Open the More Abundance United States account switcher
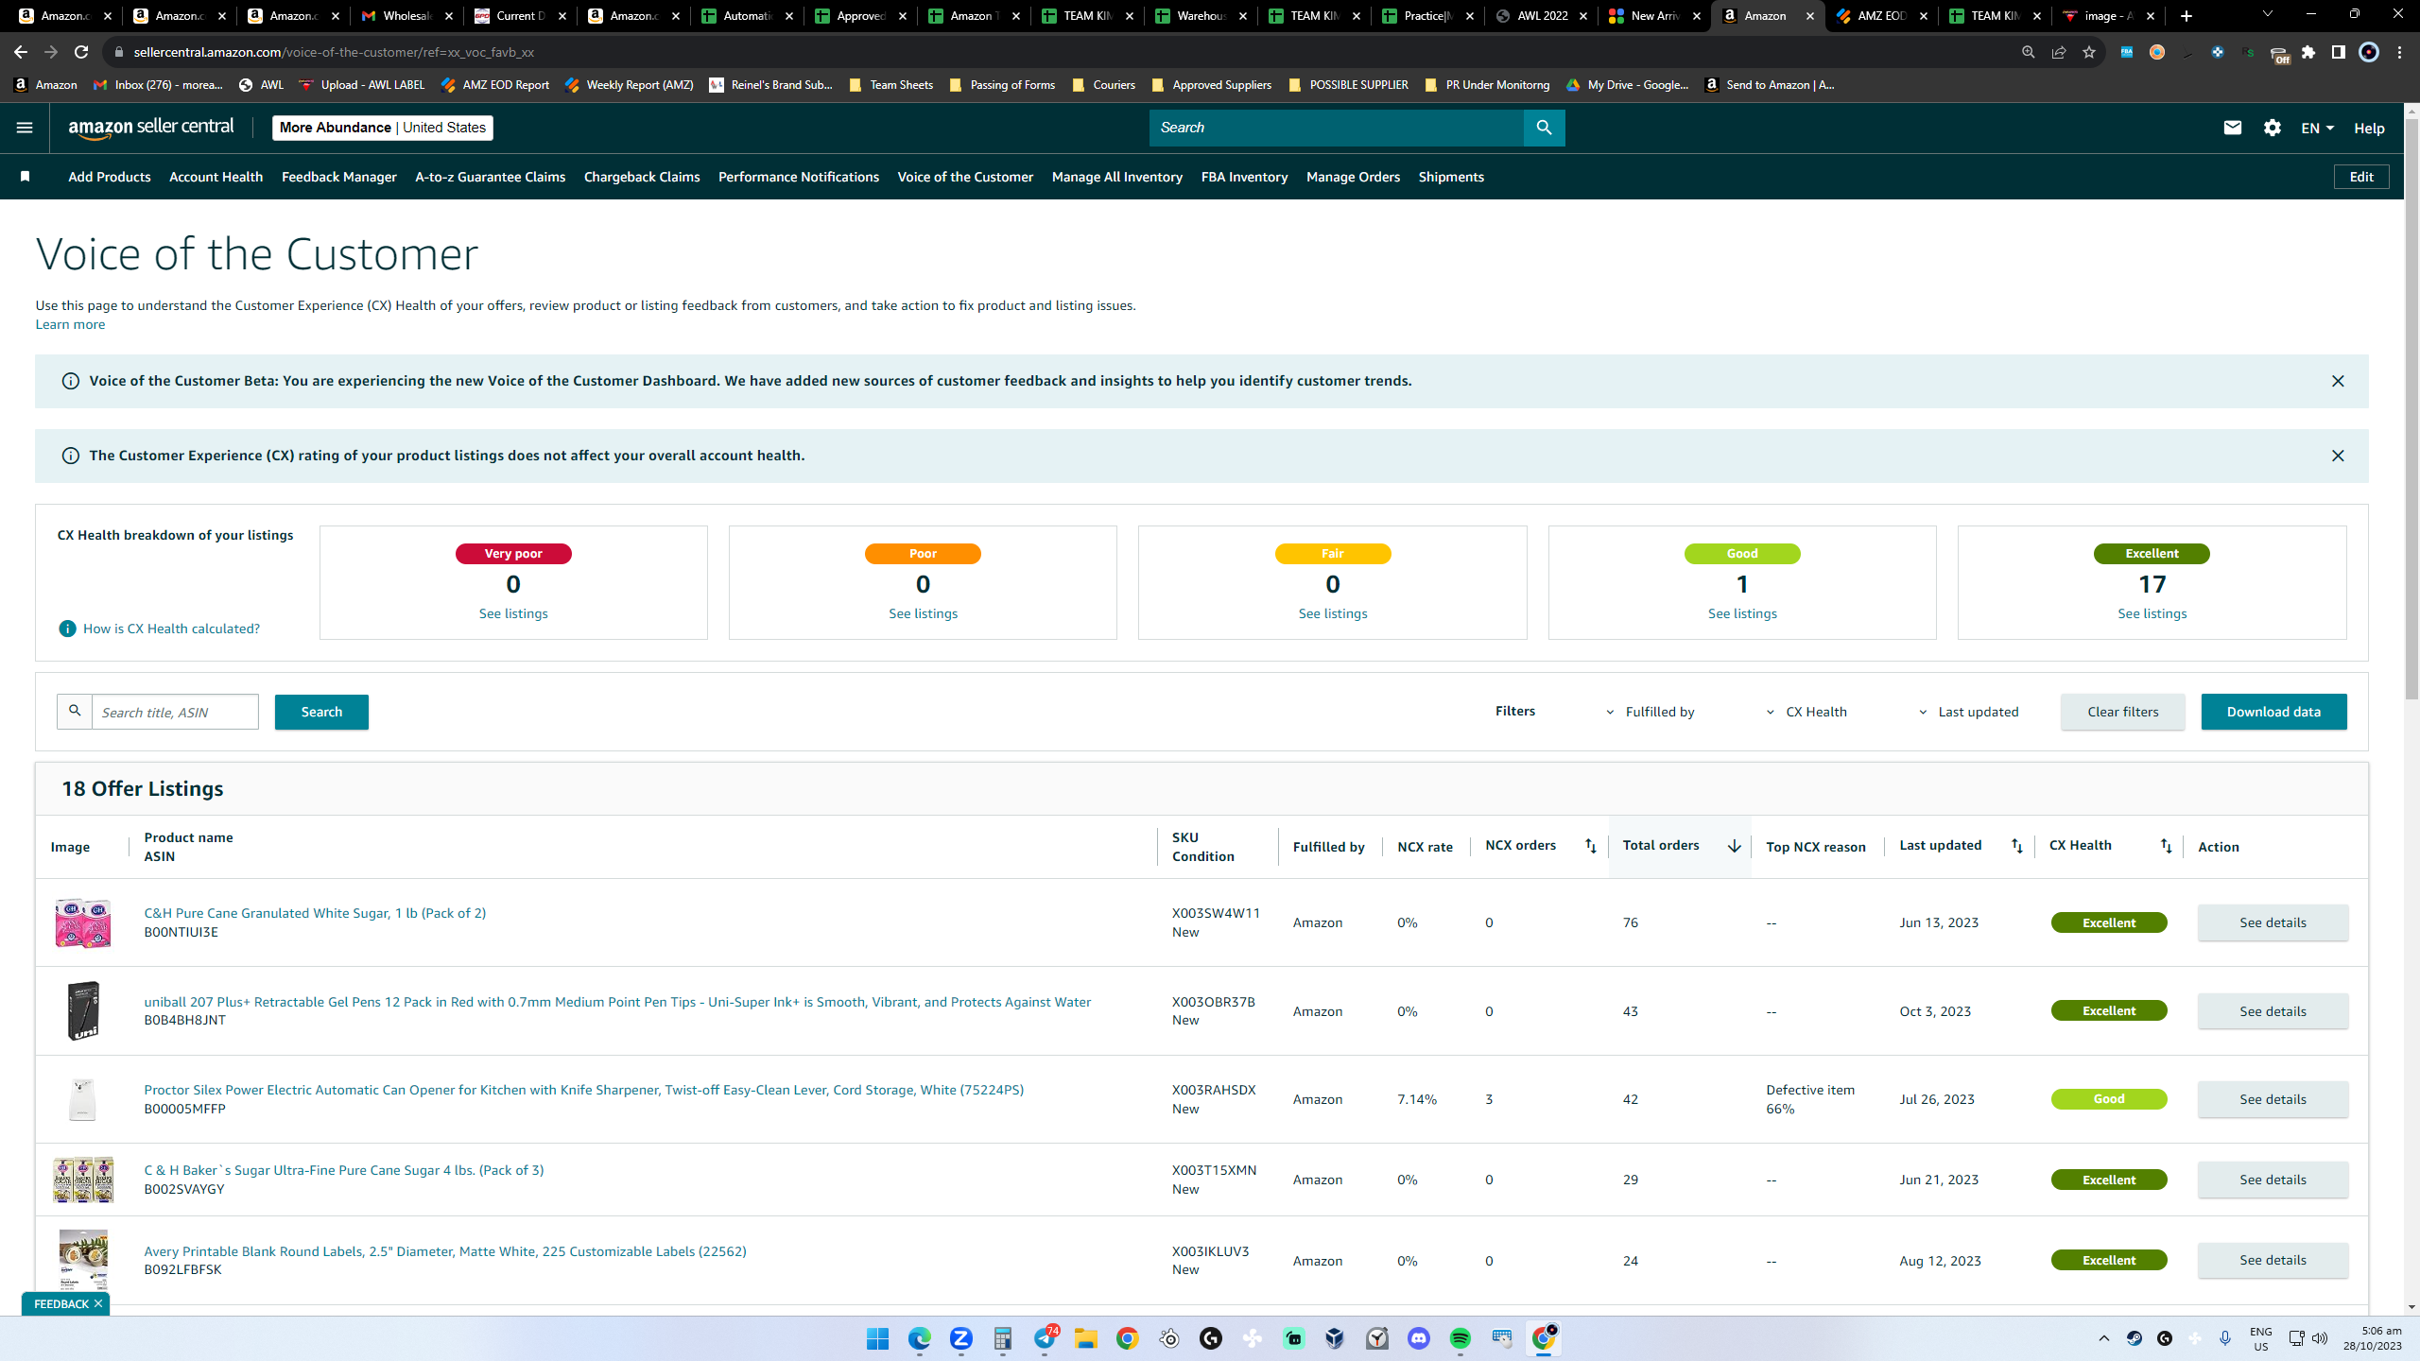 click(x=383, y=128)
